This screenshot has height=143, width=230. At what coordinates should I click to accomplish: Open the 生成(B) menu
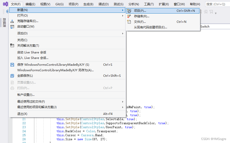coord(88,4)
